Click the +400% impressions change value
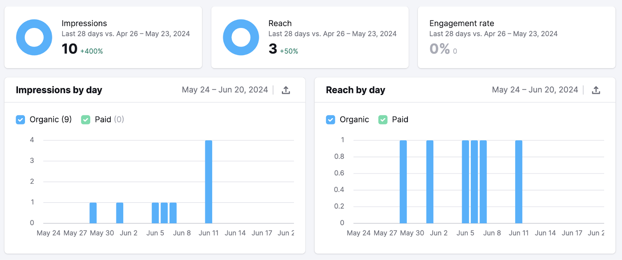622x260 pixels. click(91, 51)
